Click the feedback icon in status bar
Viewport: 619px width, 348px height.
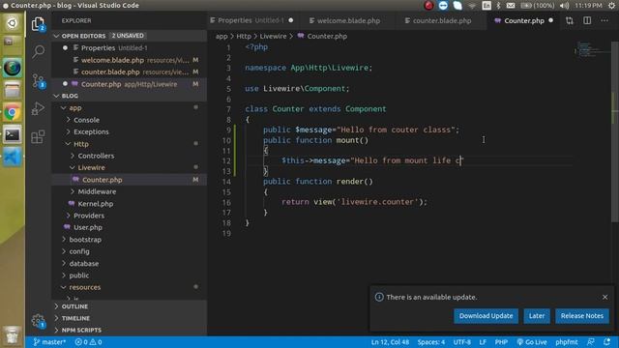coord(591,342)
